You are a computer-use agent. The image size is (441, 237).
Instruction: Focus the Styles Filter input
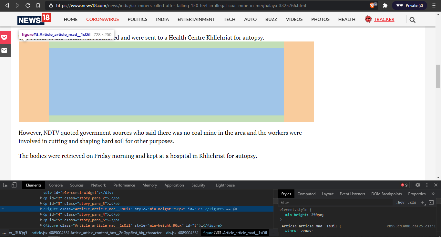[x=336, y=202]
